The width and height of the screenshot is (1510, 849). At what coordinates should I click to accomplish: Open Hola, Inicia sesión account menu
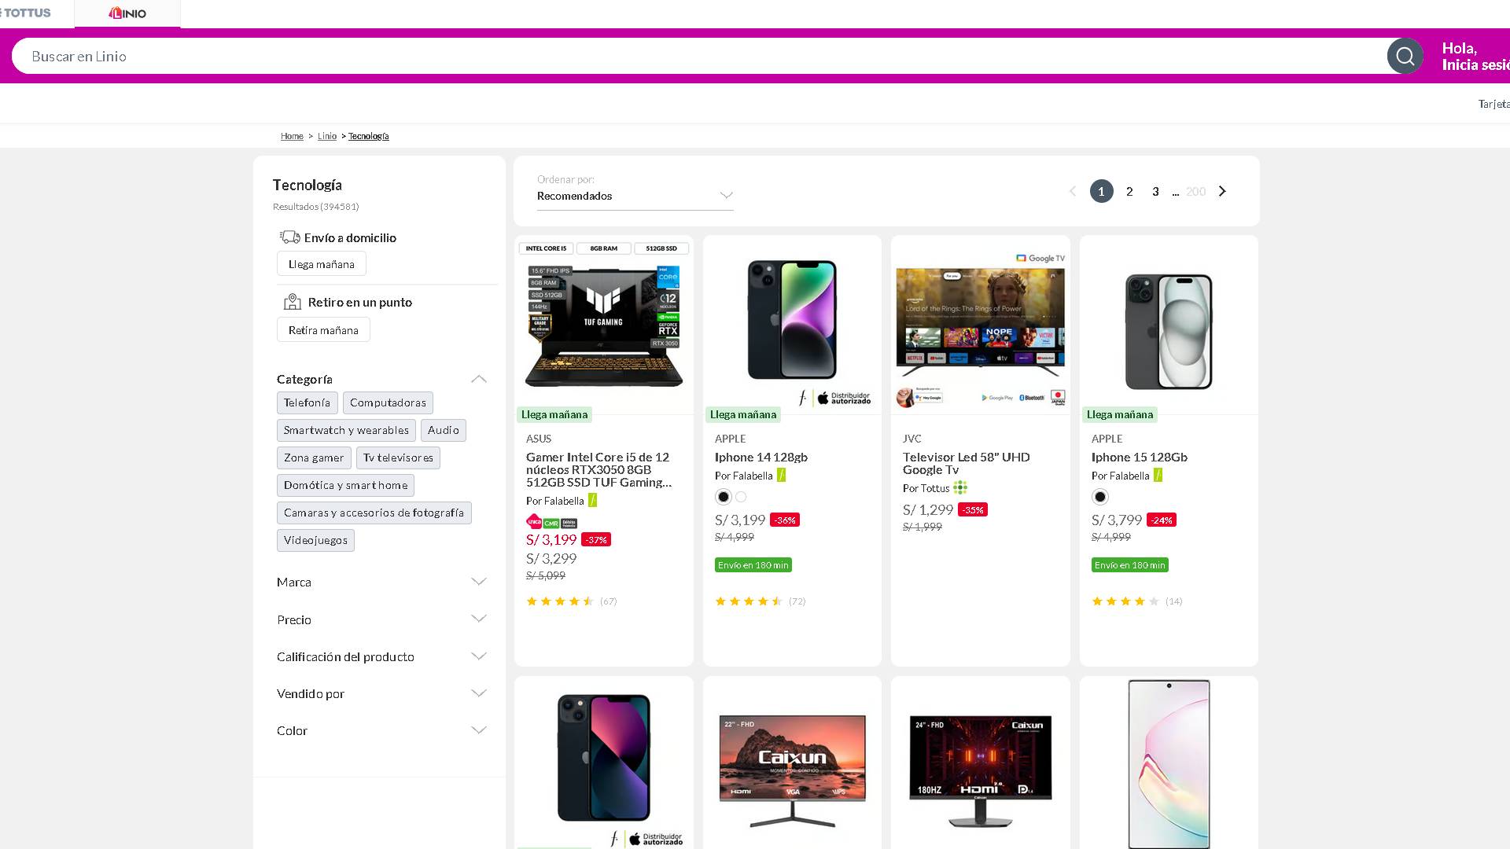click(x=1475, y=57)
